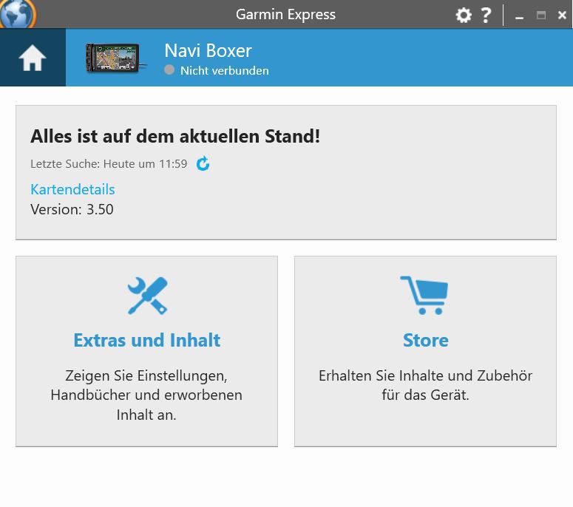Viewport: 573px width, 507px height.
Task: Click the Version 3.50 text
Action: (72, 209)
